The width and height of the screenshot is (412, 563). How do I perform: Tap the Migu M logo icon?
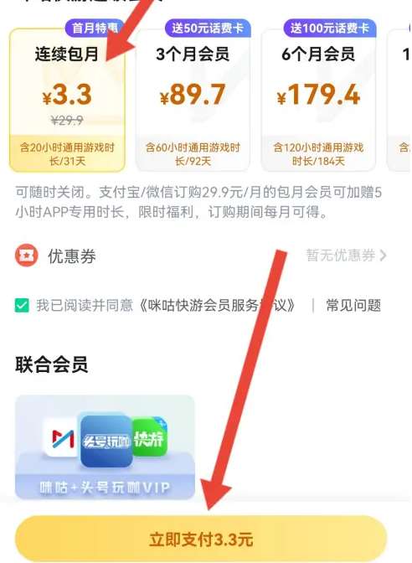click(x=62, y=439)
